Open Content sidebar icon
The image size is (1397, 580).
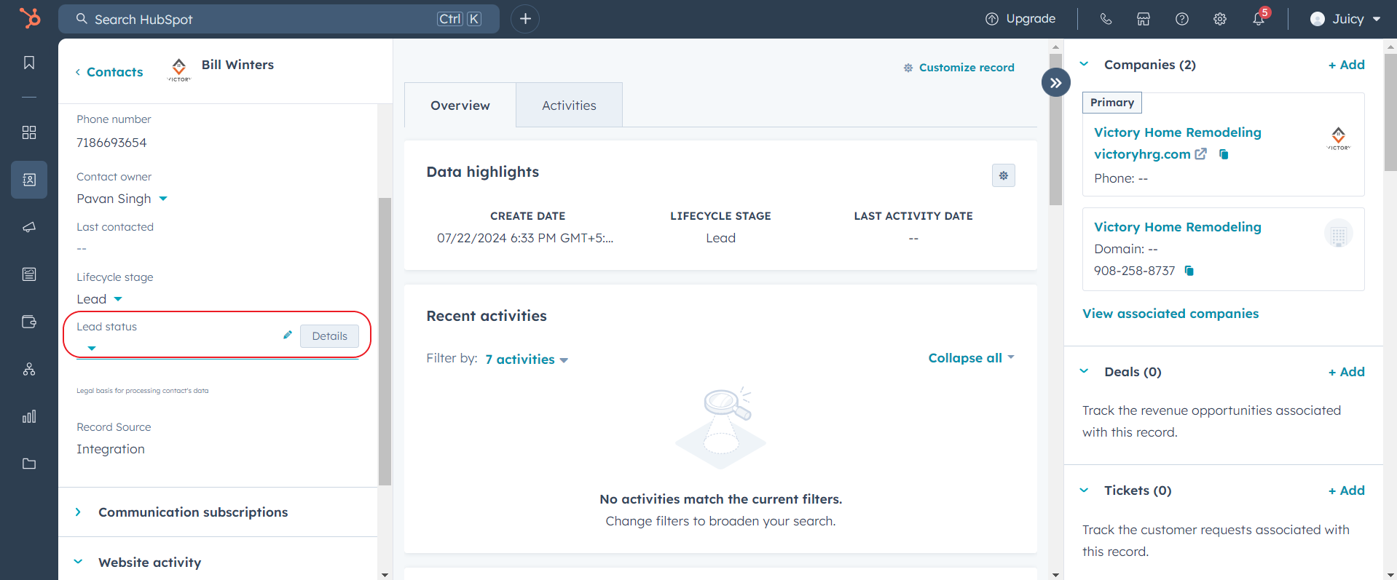[29, 274]
